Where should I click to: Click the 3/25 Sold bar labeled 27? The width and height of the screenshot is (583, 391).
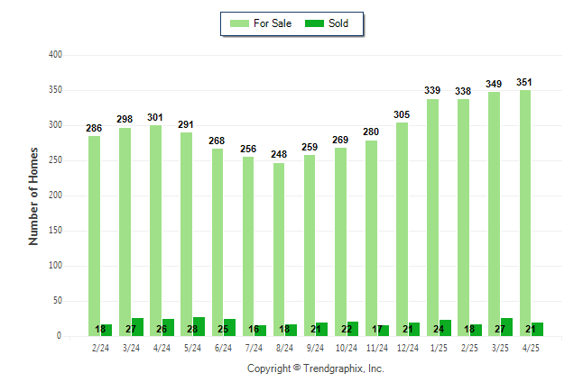[x=506, y=327]
